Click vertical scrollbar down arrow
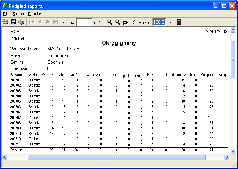The image size is (238, 169). click(233, 151)
